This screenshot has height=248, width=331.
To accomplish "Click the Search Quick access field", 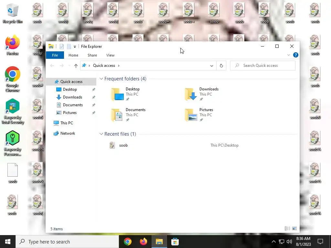I will [x=262, y=66].
